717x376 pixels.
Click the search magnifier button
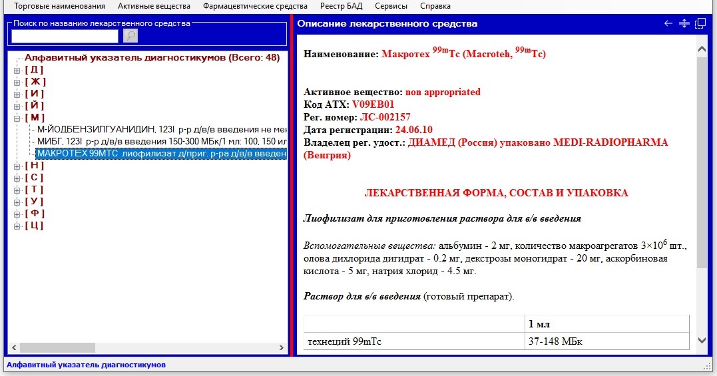(130, 36)
